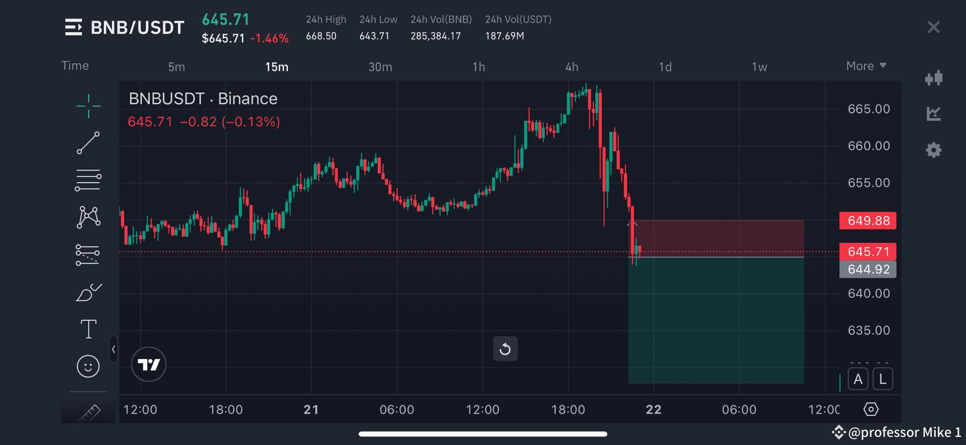The height and width of the screenshot is (445, 966).
Task: Open the emoji sticker tool
Action: 88,366
